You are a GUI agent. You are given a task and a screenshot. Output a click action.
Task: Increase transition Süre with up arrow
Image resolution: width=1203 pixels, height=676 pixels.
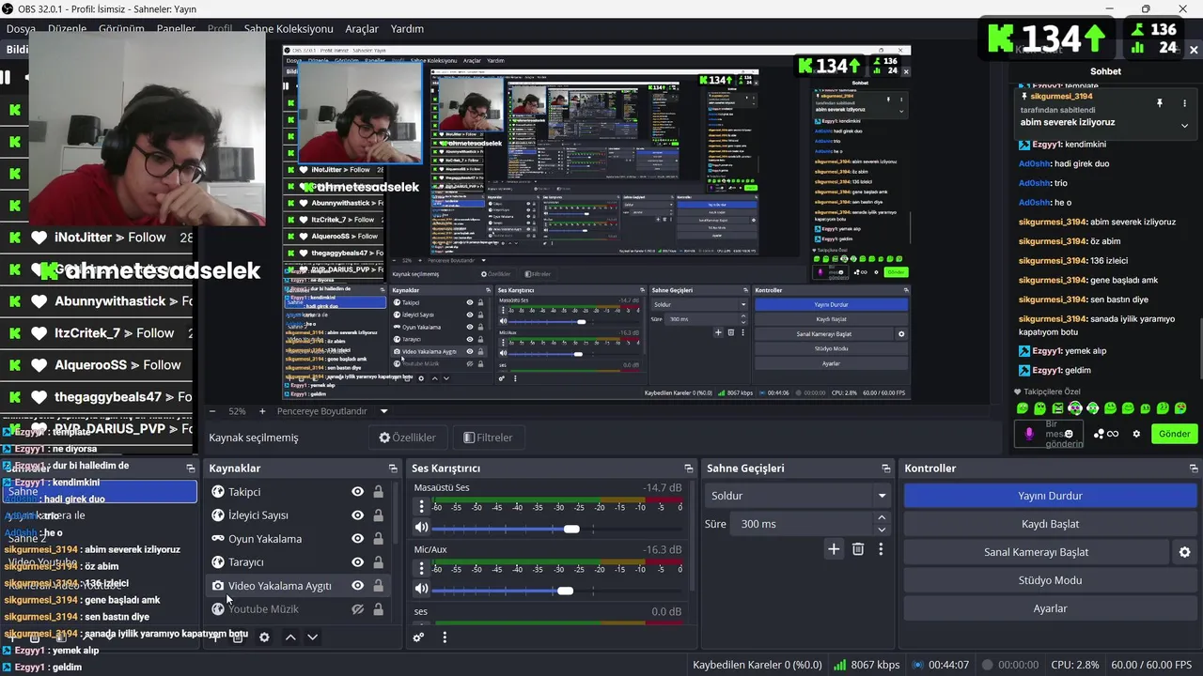tap(882, 517)
